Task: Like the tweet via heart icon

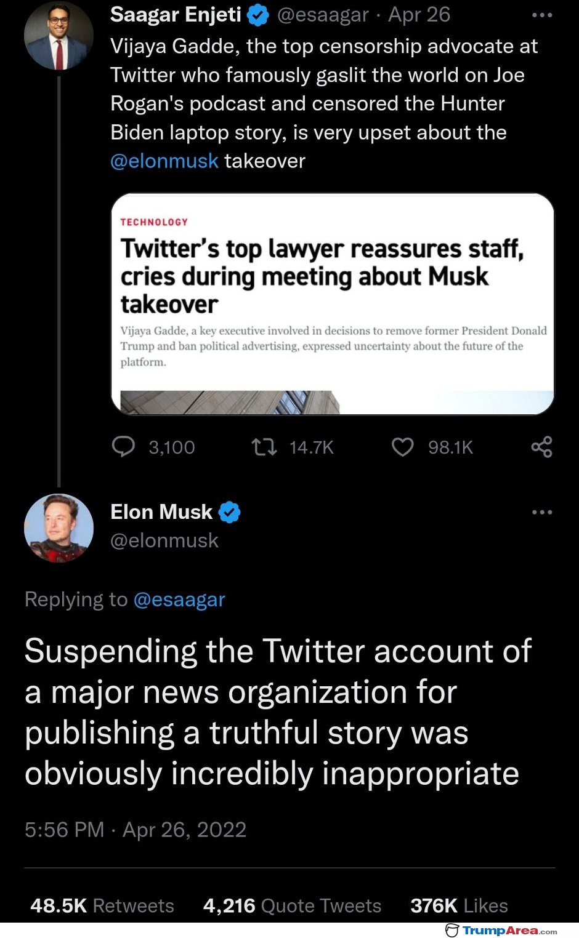Action: (403, 447)
